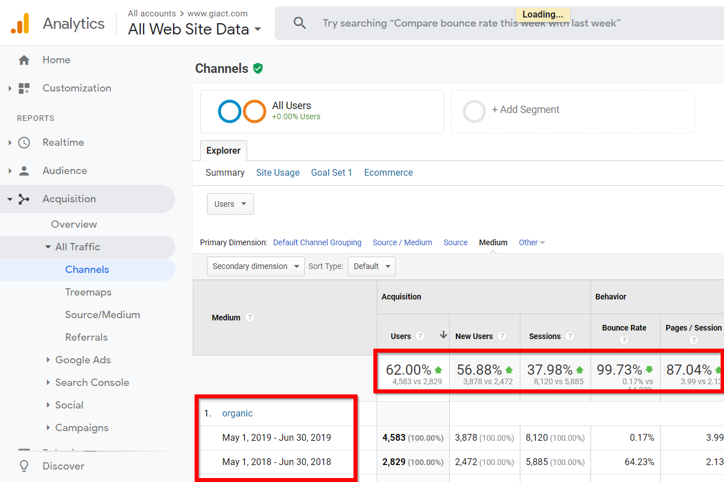Click the green verified shield beside Channels
This screenshot has height=482, width=724.
click(258, 68)
